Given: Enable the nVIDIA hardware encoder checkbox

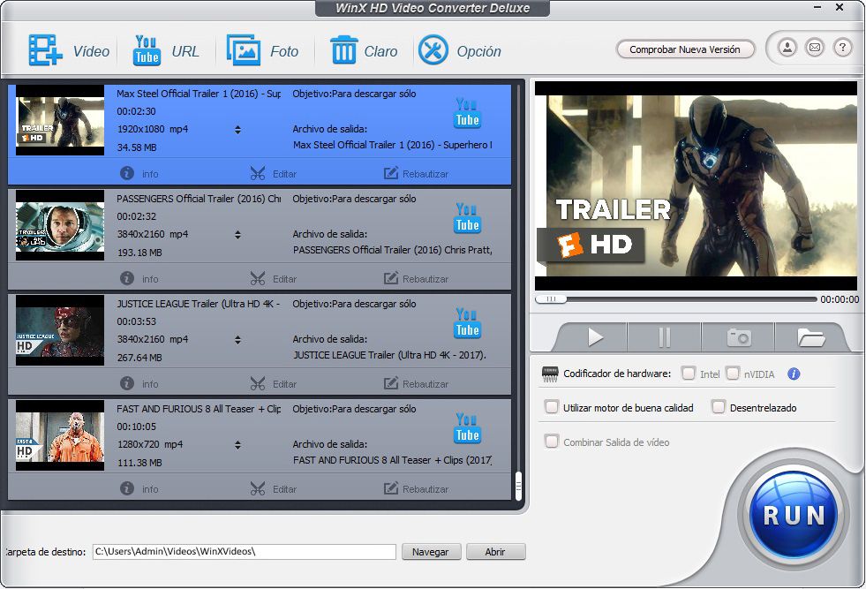Looking at the screenshot, I should tap(733, 374).
